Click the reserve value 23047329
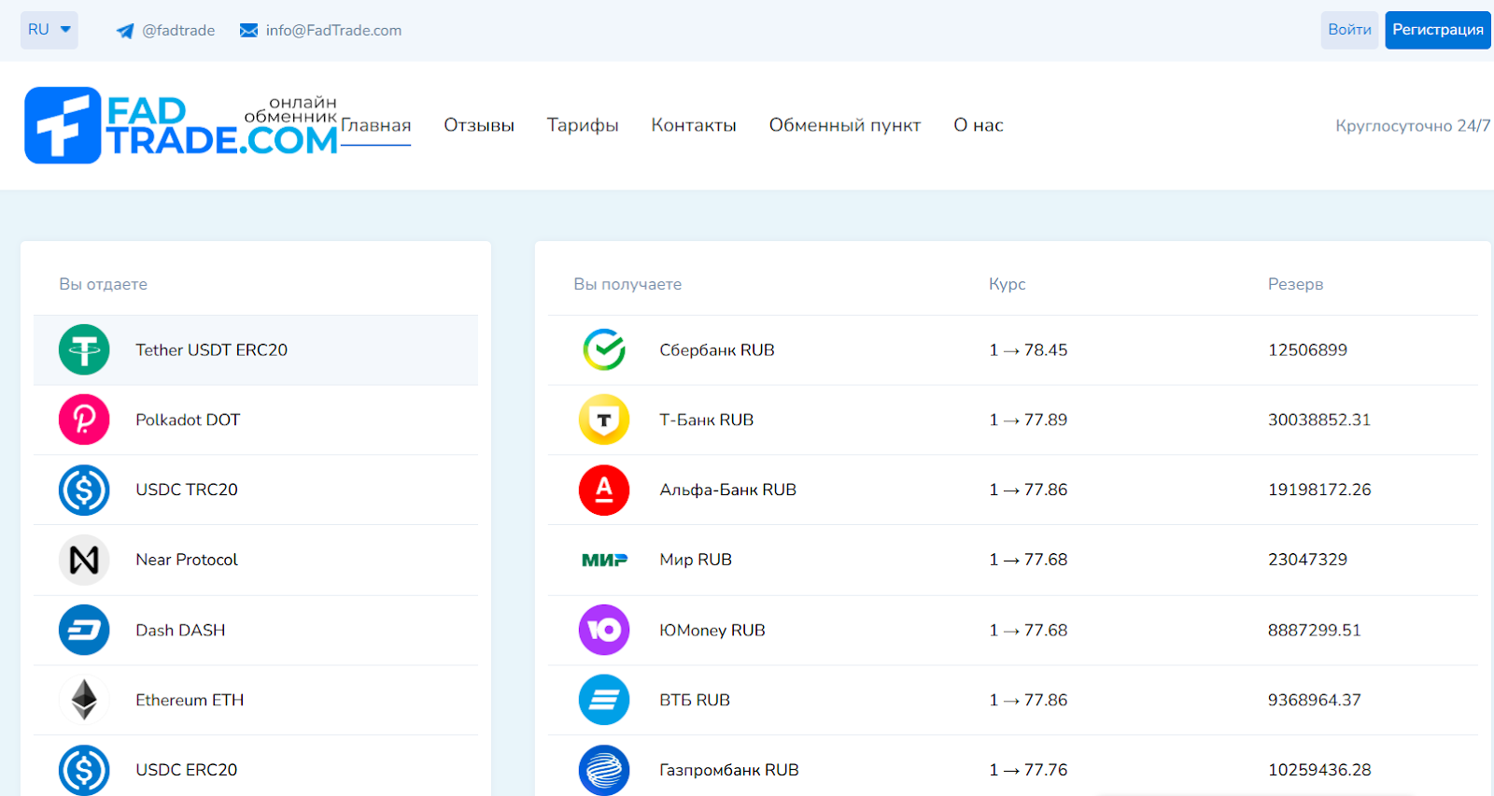Image resolution: width=1494 pixels, height=796 pixels. (1307, 560)
